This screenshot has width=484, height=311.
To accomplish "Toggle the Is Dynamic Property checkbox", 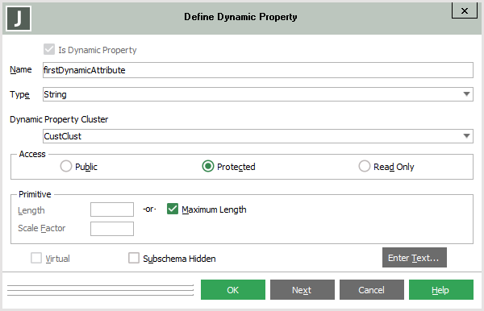I will (49, 49).
